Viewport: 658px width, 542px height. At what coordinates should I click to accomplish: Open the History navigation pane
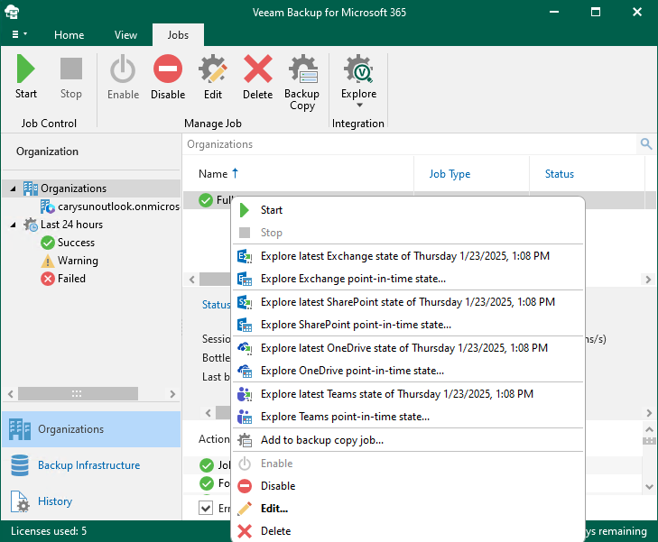tap(91, 501)
